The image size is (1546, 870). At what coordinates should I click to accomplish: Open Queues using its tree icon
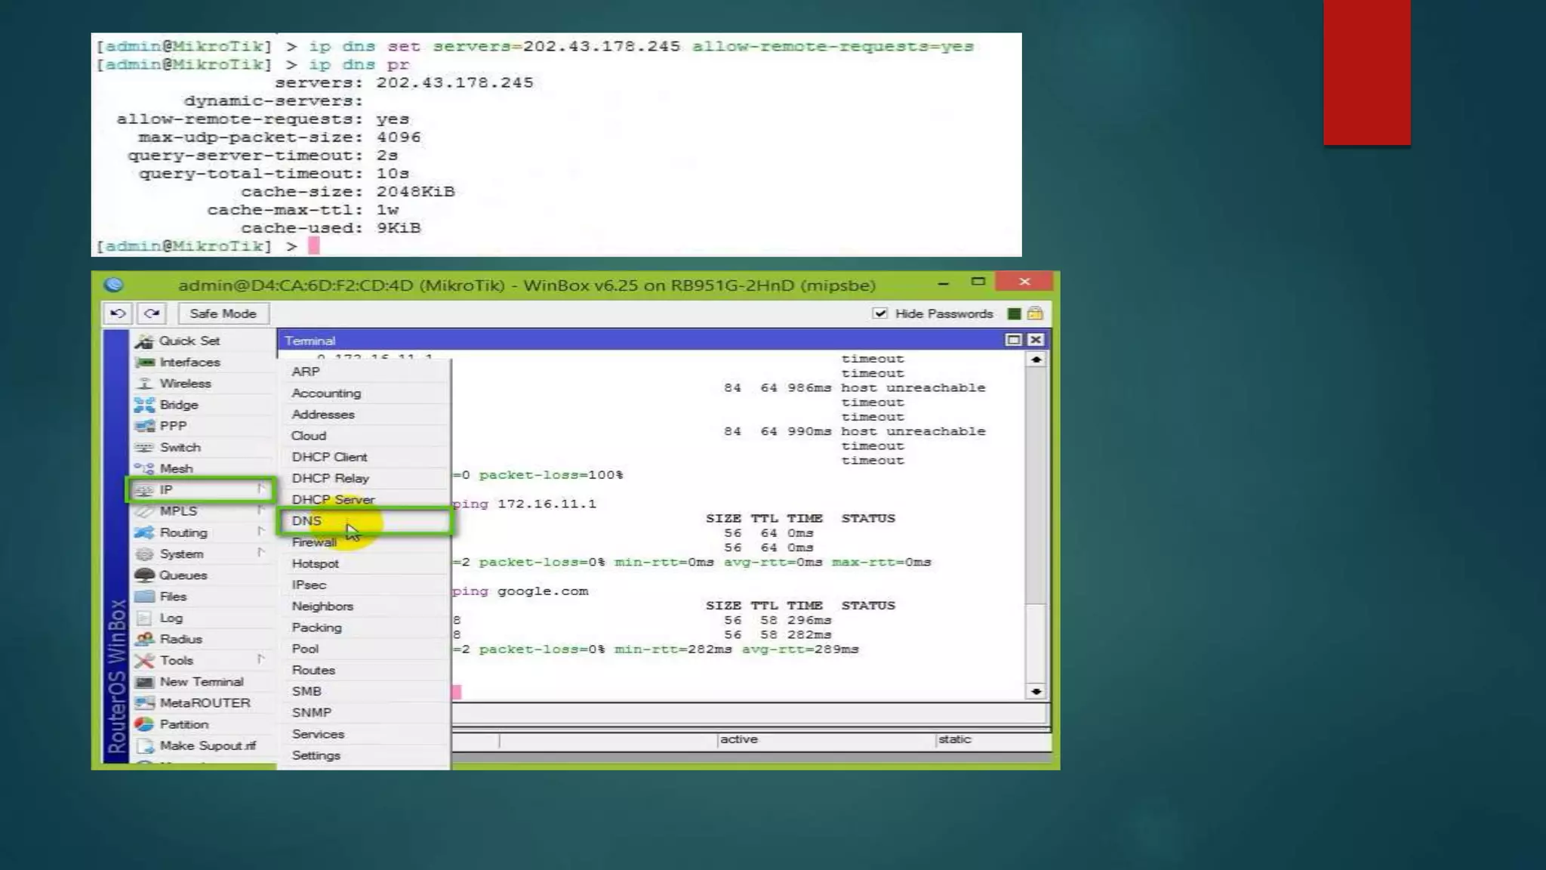[144, 575]
